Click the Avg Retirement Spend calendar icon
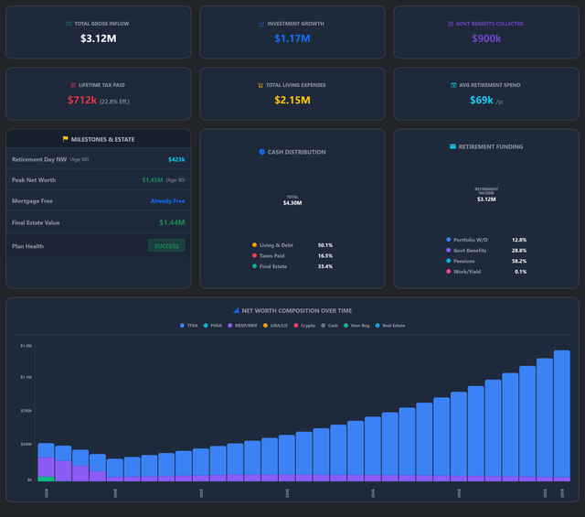The height and width of the screenshot is (517, 585). tap(453, 85)
